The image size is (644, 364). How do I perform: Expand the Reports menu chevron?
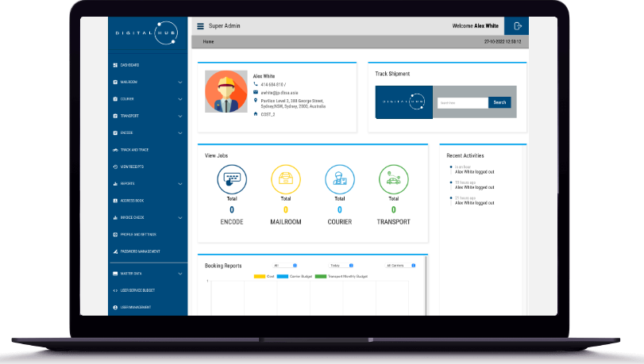[x=180, y=184]
